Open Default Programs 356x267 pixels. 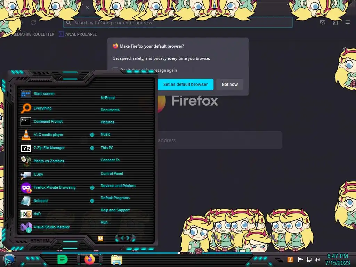(115, 198)
